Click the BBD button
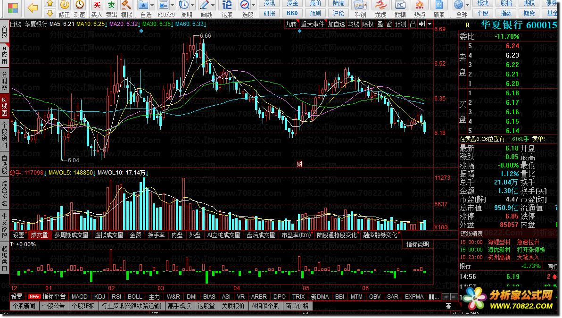Image resolution: width=562 pixels, height=318 pixels. coord(292,13)
